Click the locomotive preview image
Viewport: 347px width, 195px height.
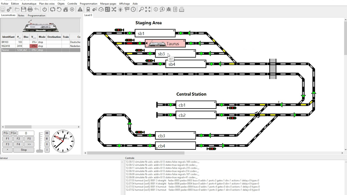41,26
